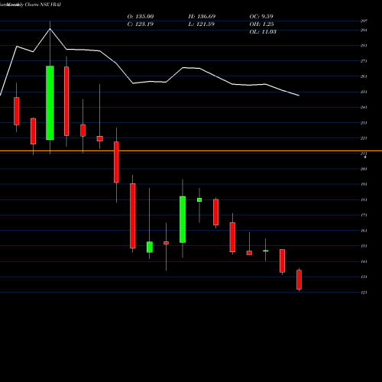Select the green candlestick spanning 153 to 183

(x=183, y=219)
